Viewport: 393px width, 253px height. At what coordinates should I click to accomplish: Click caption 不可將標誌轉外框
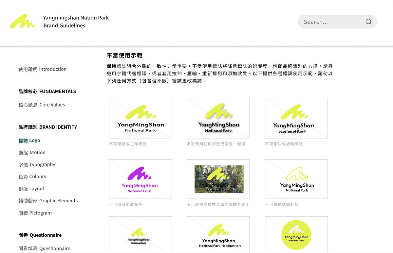[282, 205]
